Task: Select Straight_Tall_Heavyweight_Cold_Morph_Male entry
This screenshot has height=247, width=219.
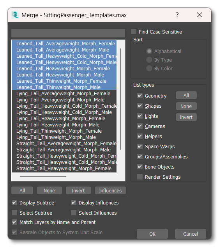Action: [x=64, y=162]
